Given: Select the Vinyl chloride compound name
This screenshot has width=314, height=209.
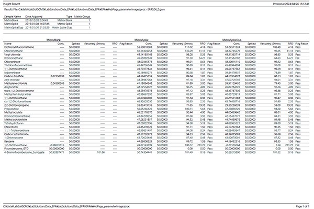Looking at the screenshot, I should point(12,54).
